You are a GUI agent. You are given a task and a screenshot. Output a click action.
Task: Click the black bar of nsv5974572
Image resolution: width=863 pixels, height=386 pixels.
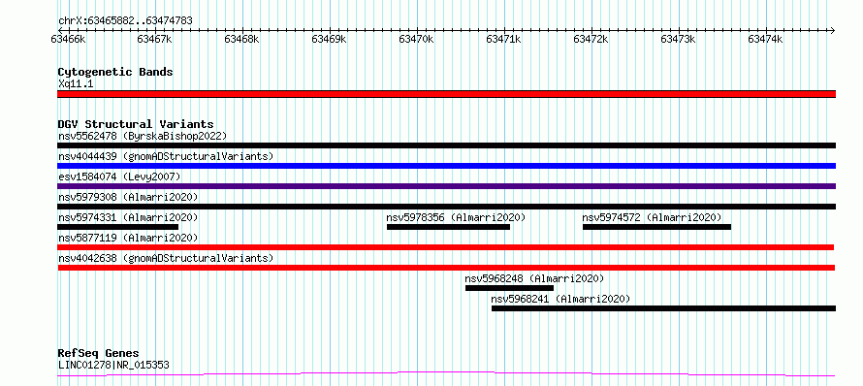click(657, 227)
